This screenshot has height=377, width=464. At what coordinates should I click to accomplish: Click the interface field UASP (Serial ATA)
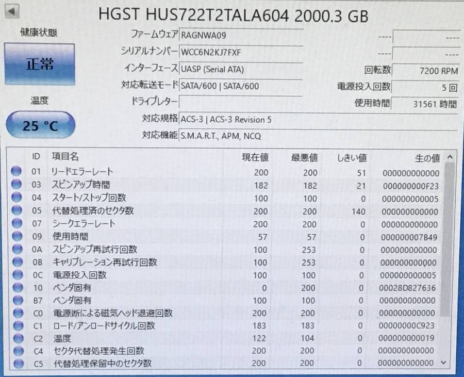(241, 69)
